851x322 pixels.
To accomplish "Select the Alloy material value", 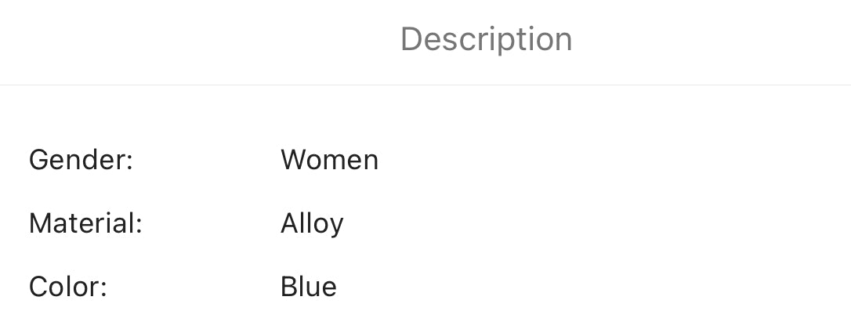I will pyautogui.click(x=312, y=223).
